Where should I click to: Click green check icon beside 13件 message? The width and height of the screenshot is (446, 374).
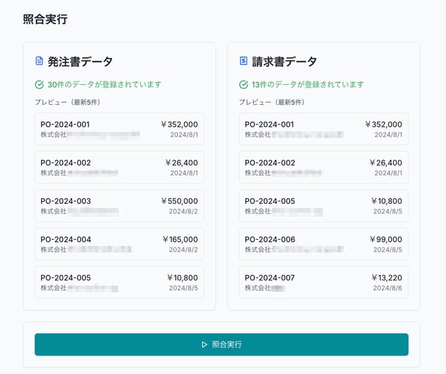[x=244, y=84]
